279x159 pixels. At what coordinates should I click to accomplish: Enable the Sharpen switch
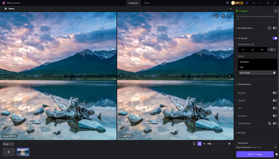coord(275,101)
